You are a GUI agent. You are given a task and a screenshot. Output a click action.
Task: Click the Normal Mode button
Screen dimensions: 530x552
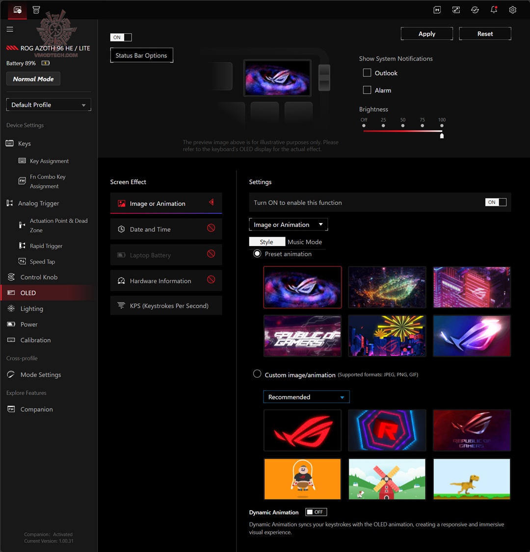[33, 79]
